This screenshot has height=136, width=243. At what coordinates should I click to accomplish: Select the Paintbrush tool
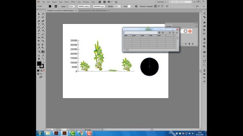click(x=43, y=28)
